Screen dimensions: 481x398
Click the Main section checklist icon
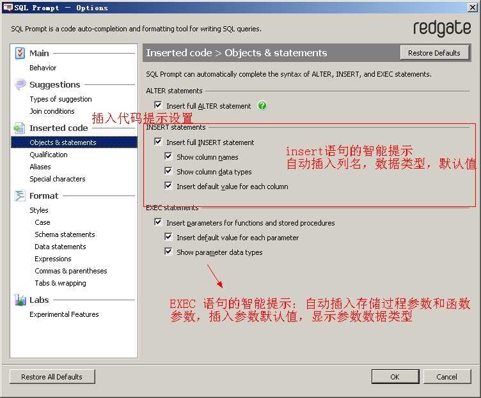20,53
